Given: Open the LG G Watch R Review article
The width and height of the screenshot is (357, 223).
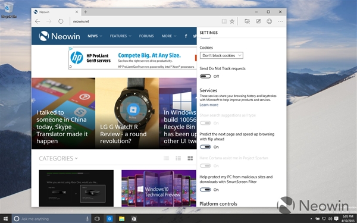Looking at the screenshot, I should pos(127,114).
